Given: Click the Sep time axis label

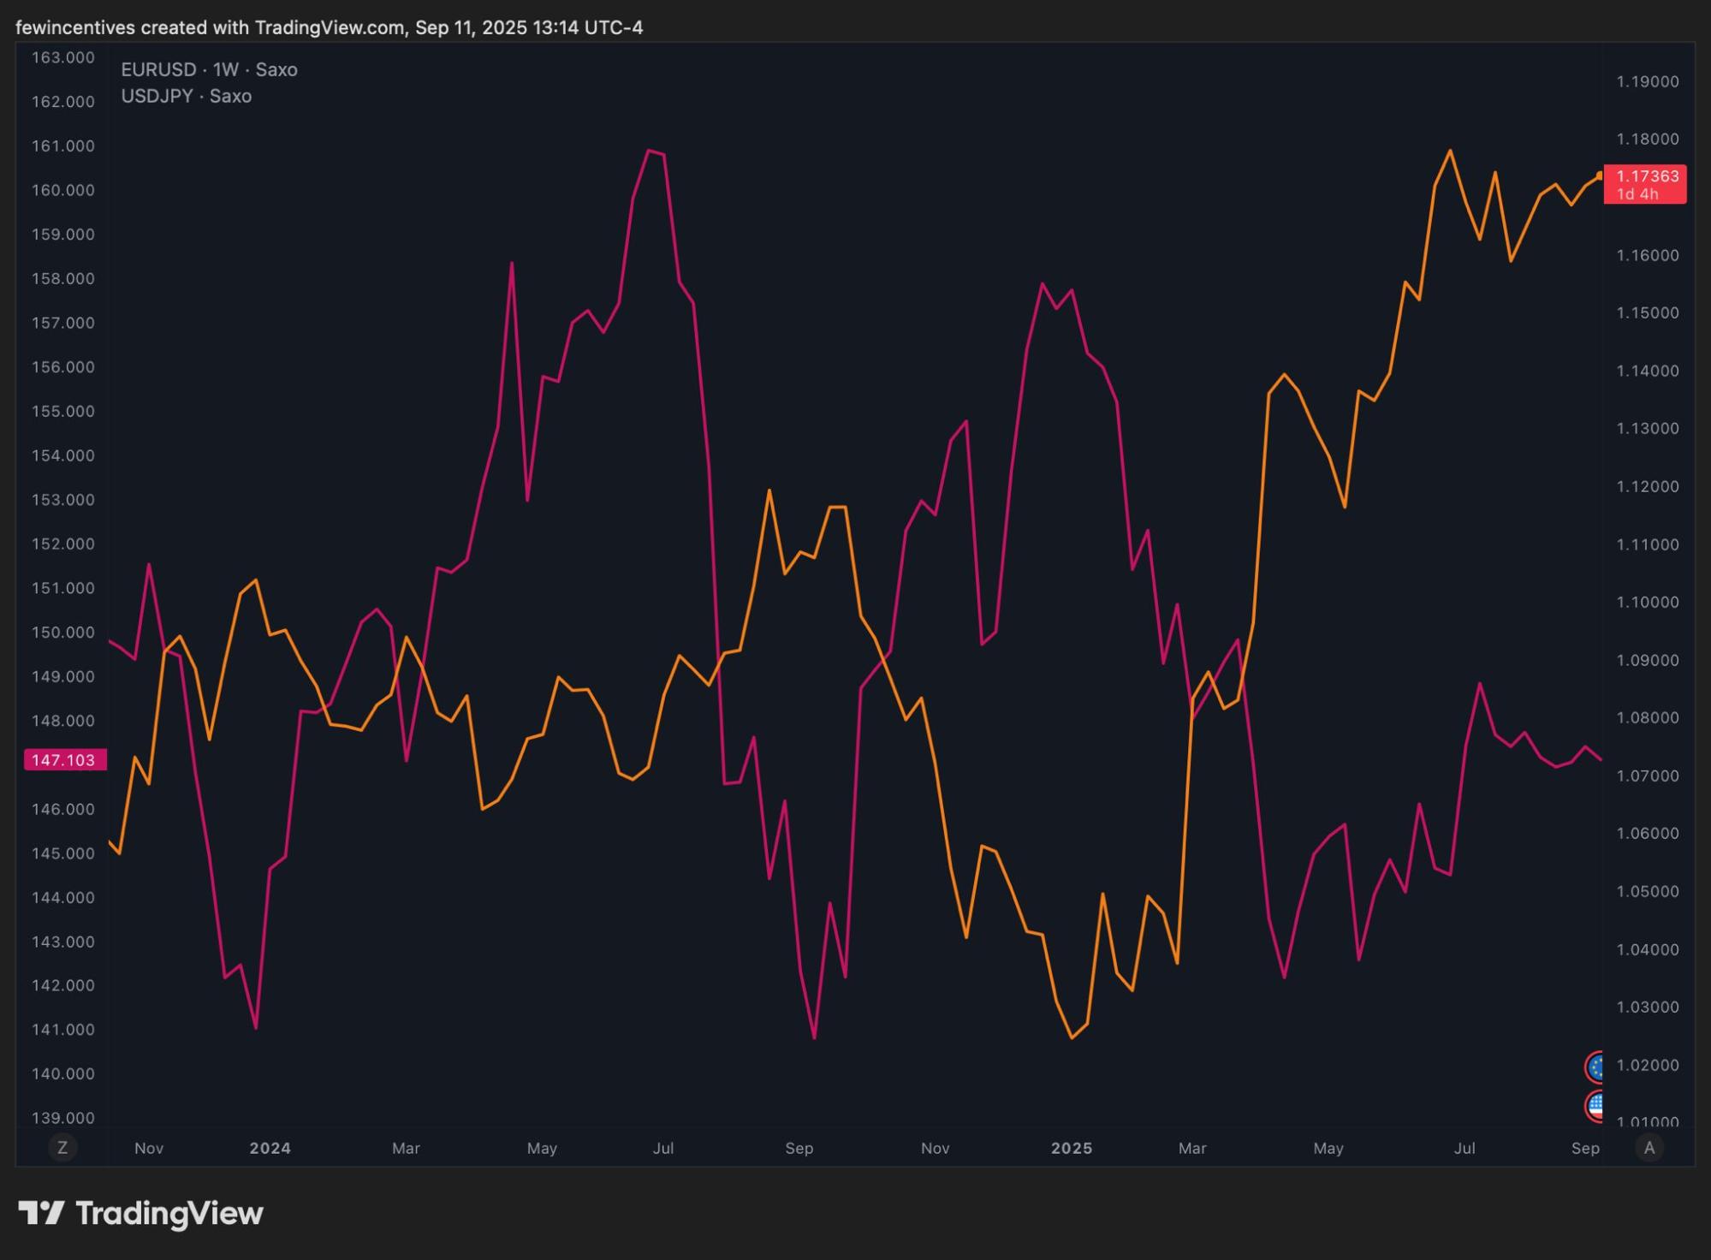Looking at the screenshot, I should click(1584, 1148).
